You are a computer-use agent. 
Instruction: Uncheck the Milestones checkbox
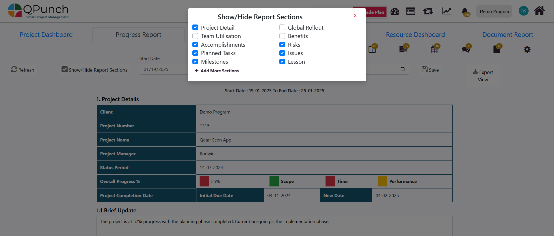196,62
